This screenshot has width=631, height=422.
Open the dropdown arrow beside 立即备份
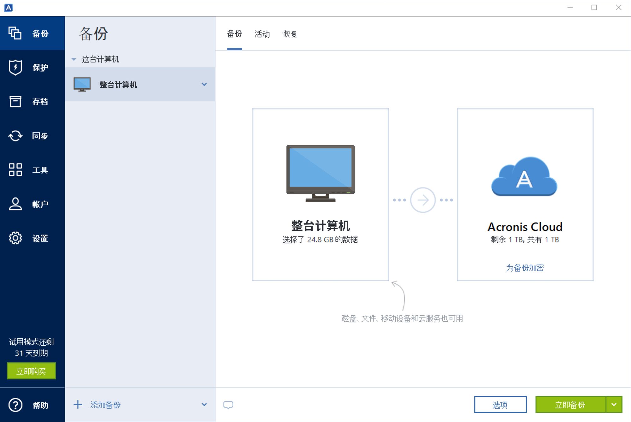tap(614, 405)
